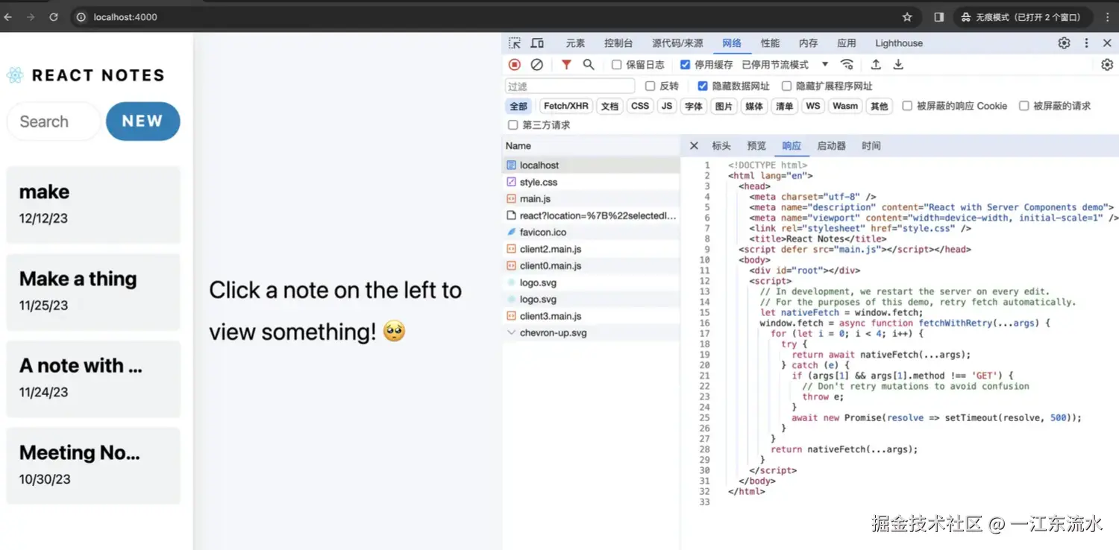This screenshot has height=550, width=1119.
Task: Import HAR file with upload icon
Action: (x=876, y=65)
